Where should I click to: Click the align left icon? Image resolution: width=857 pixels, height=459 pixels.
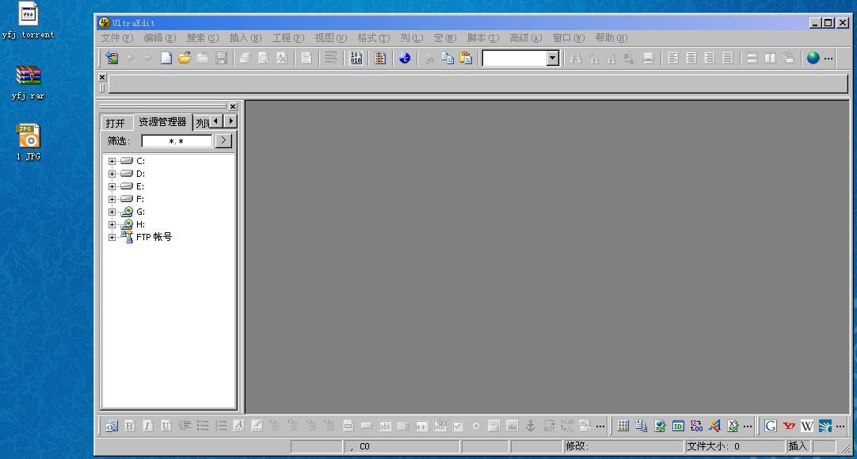pos(673,57)
